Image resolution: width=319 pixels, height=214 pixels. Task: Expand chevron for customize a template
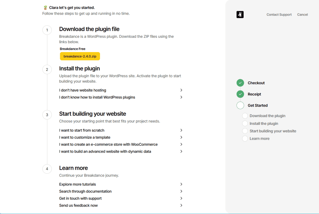(x=181, y=137)
